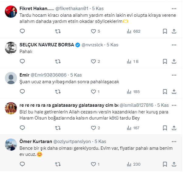Open the @ismila8127816 tweet timestamp
Viewport: 187px width, 172px height.
pyautogui.click(x=163, y=105)
